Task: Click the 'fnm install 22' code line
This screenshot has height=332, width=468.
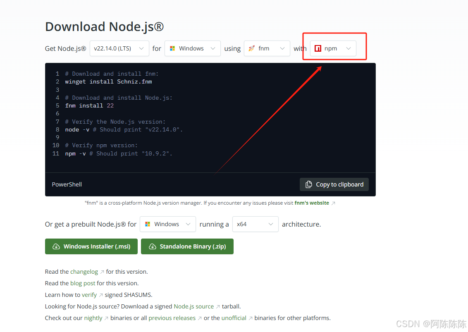Action: [89, 106]
